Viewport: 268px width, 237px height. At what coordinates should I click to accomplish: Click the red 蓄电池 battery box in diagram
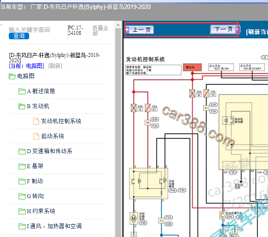tap(193, 68)
